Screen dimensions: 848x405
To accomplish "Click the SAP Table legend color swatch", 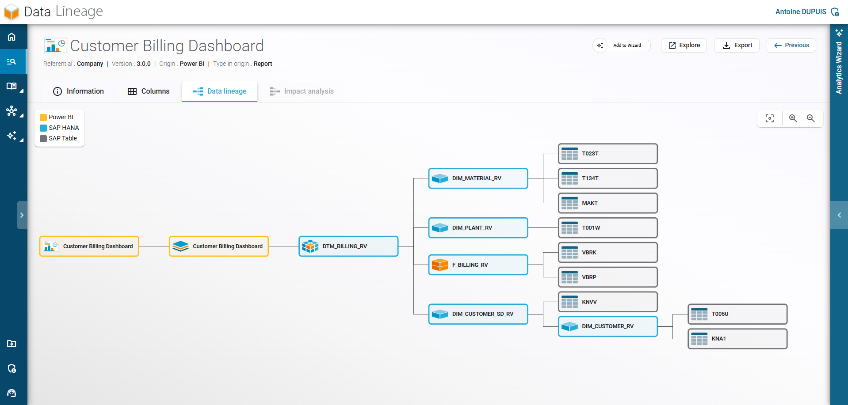I will pos(43,139).
